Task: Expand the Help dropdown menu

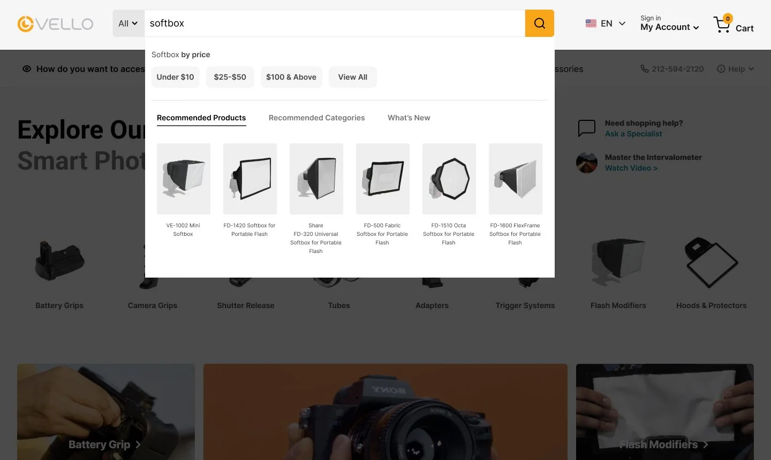Action: pyautogui.click(x=736, y=69)
